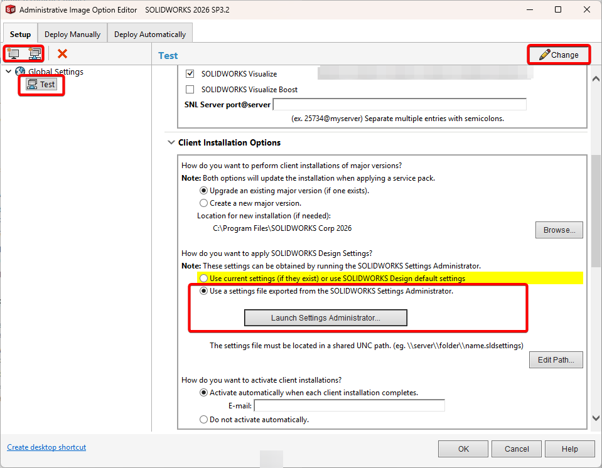Click the red Delete X icon
The width and height of the screenshot is (602, 468).
point(62,54)
